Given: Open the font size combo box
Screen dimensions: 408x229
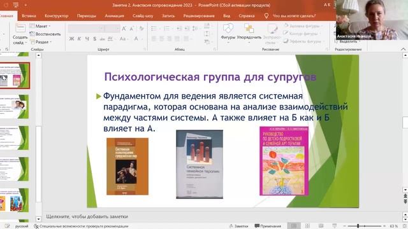Looking at the screenshot, I should click(x=112, y=29).
